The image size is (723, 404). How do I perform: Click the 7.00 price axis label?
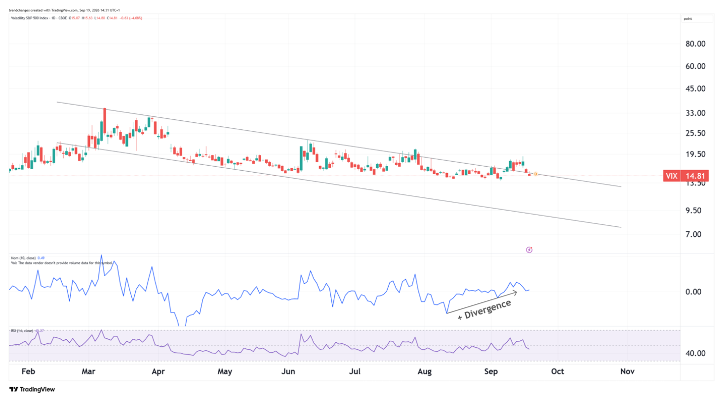point(693,234)
